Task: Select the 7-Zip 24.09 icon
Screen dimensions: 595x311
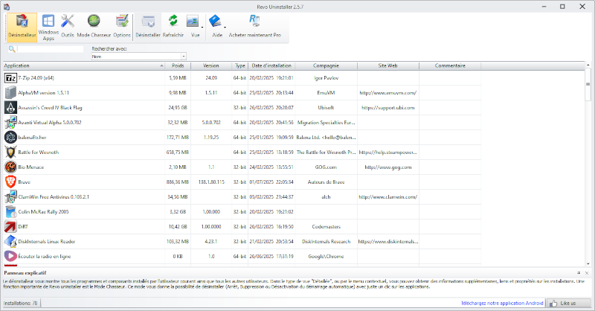Action: [x=10, y=78]
